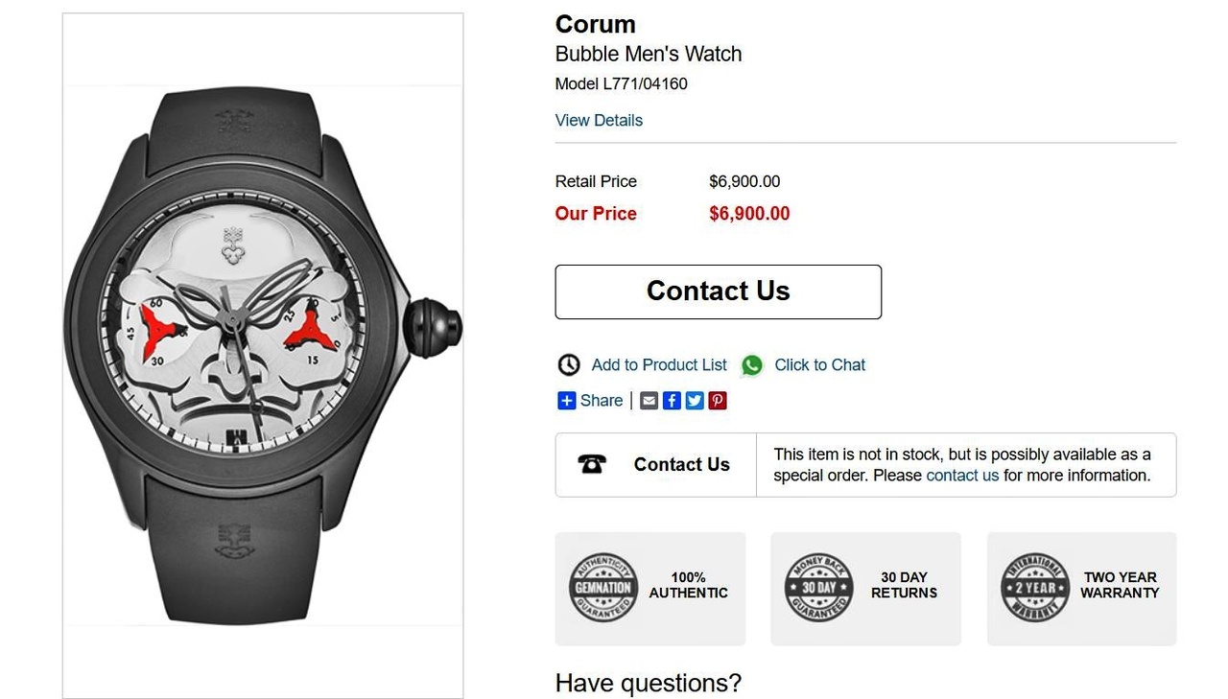The image size is (1228, 699).
Task: Share on Twitter icon
Action: pos(695,401)
